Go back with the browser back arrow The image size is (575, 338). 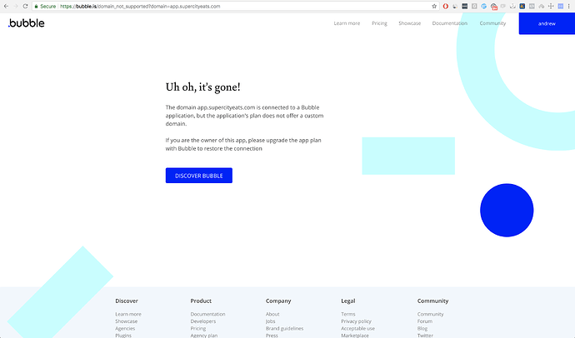6,6
